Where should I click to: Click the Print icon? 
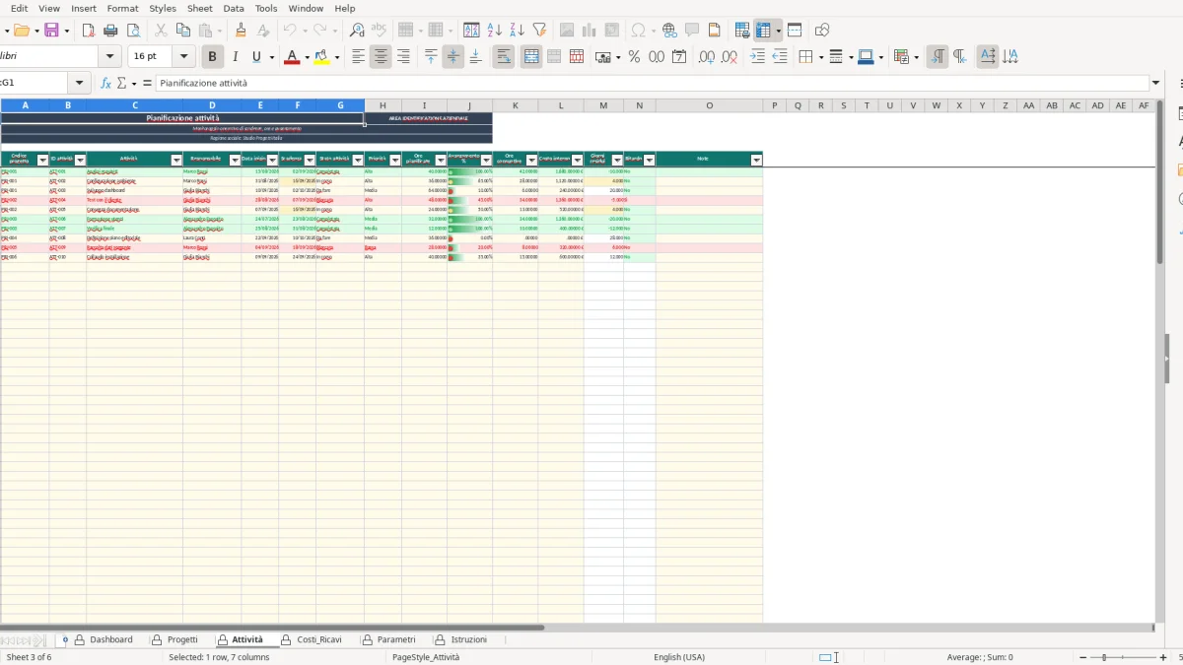click(110, 31)
